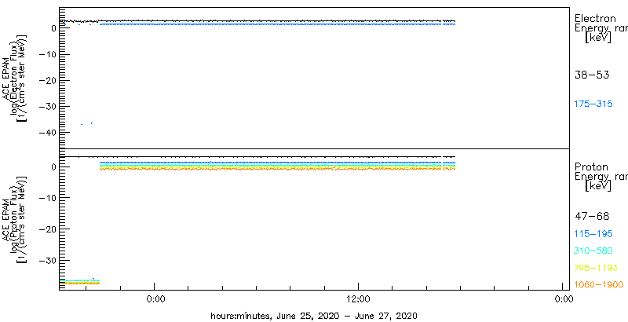Click the -40 tick label on the electron flux axis

click(x=49, y=133)
